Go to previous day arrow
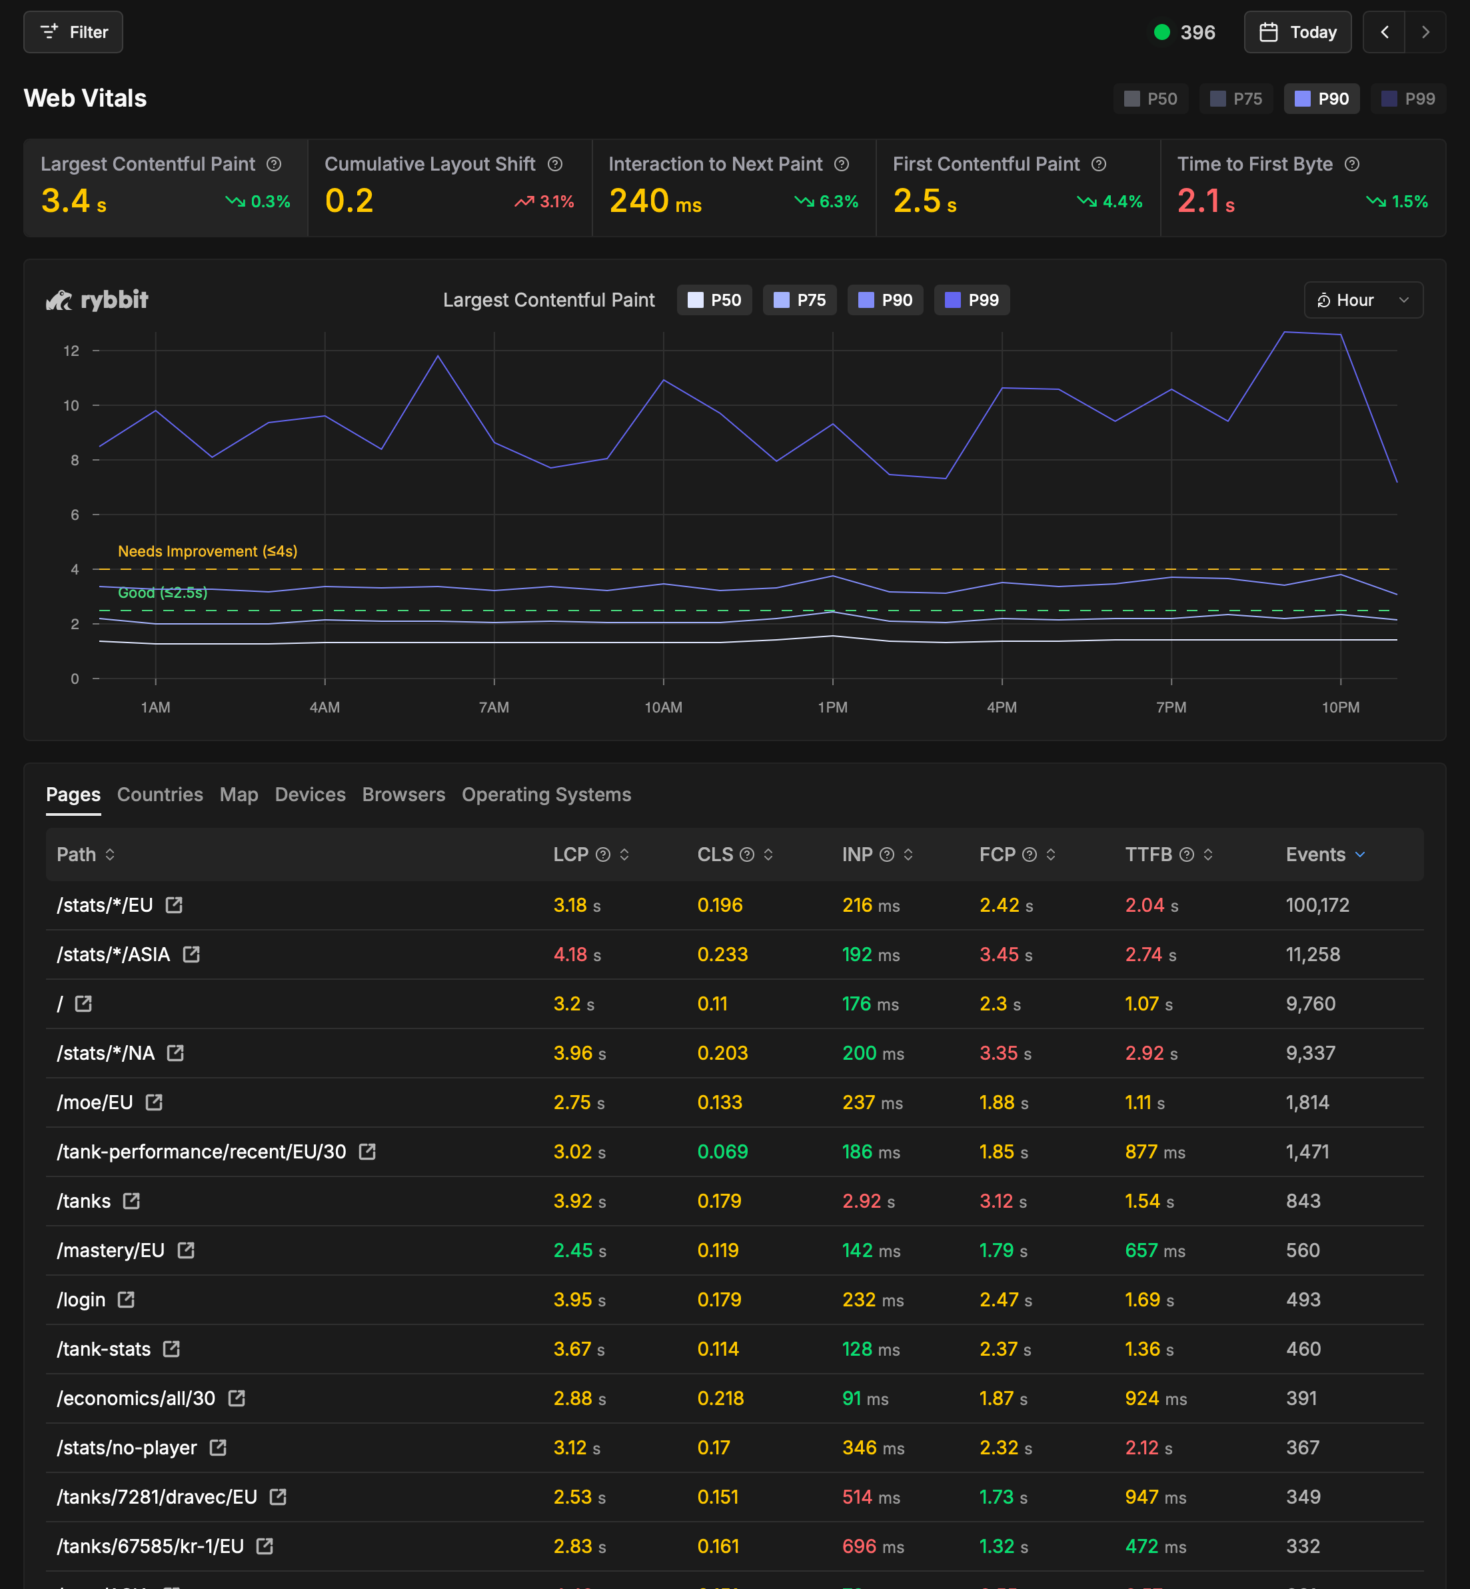This screenshot has height=1589, width=1470. [x=1384, y=32]
